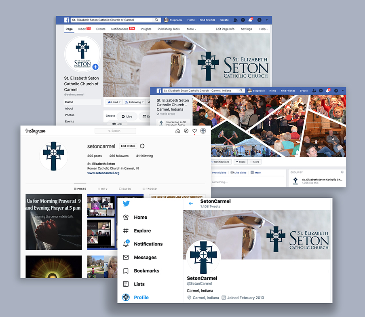Click the search magnifier in the Facebook group window

[x=241, y=91]
